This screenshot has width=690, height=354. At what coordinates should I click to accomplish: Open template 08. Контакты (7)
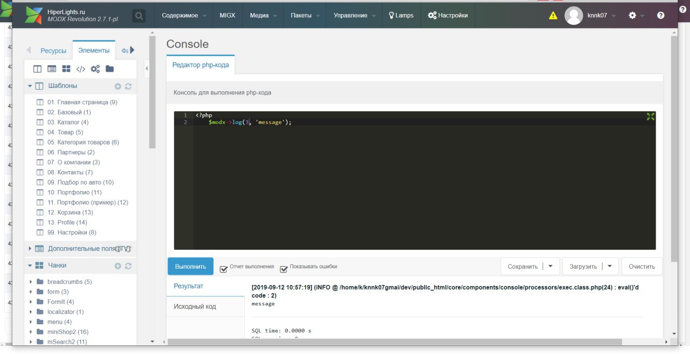pyautogui.click(x=70, y=172)
